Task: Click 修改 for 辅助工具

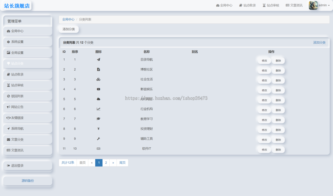Action: click(264, 140)
